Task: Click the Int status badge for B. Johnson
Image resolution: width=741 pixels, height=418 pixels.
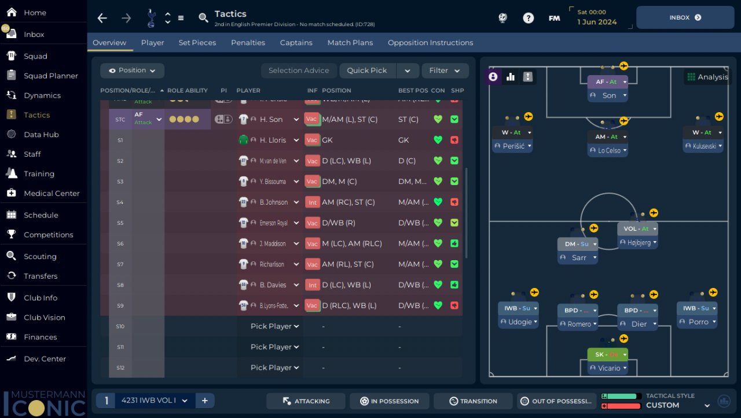Action: (x=312, y=202)
